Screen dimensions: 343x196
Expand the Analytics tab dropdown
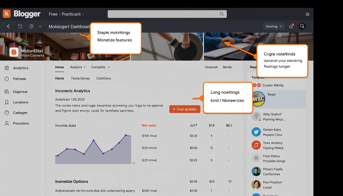pyautogui.click(x=84, y=67)
